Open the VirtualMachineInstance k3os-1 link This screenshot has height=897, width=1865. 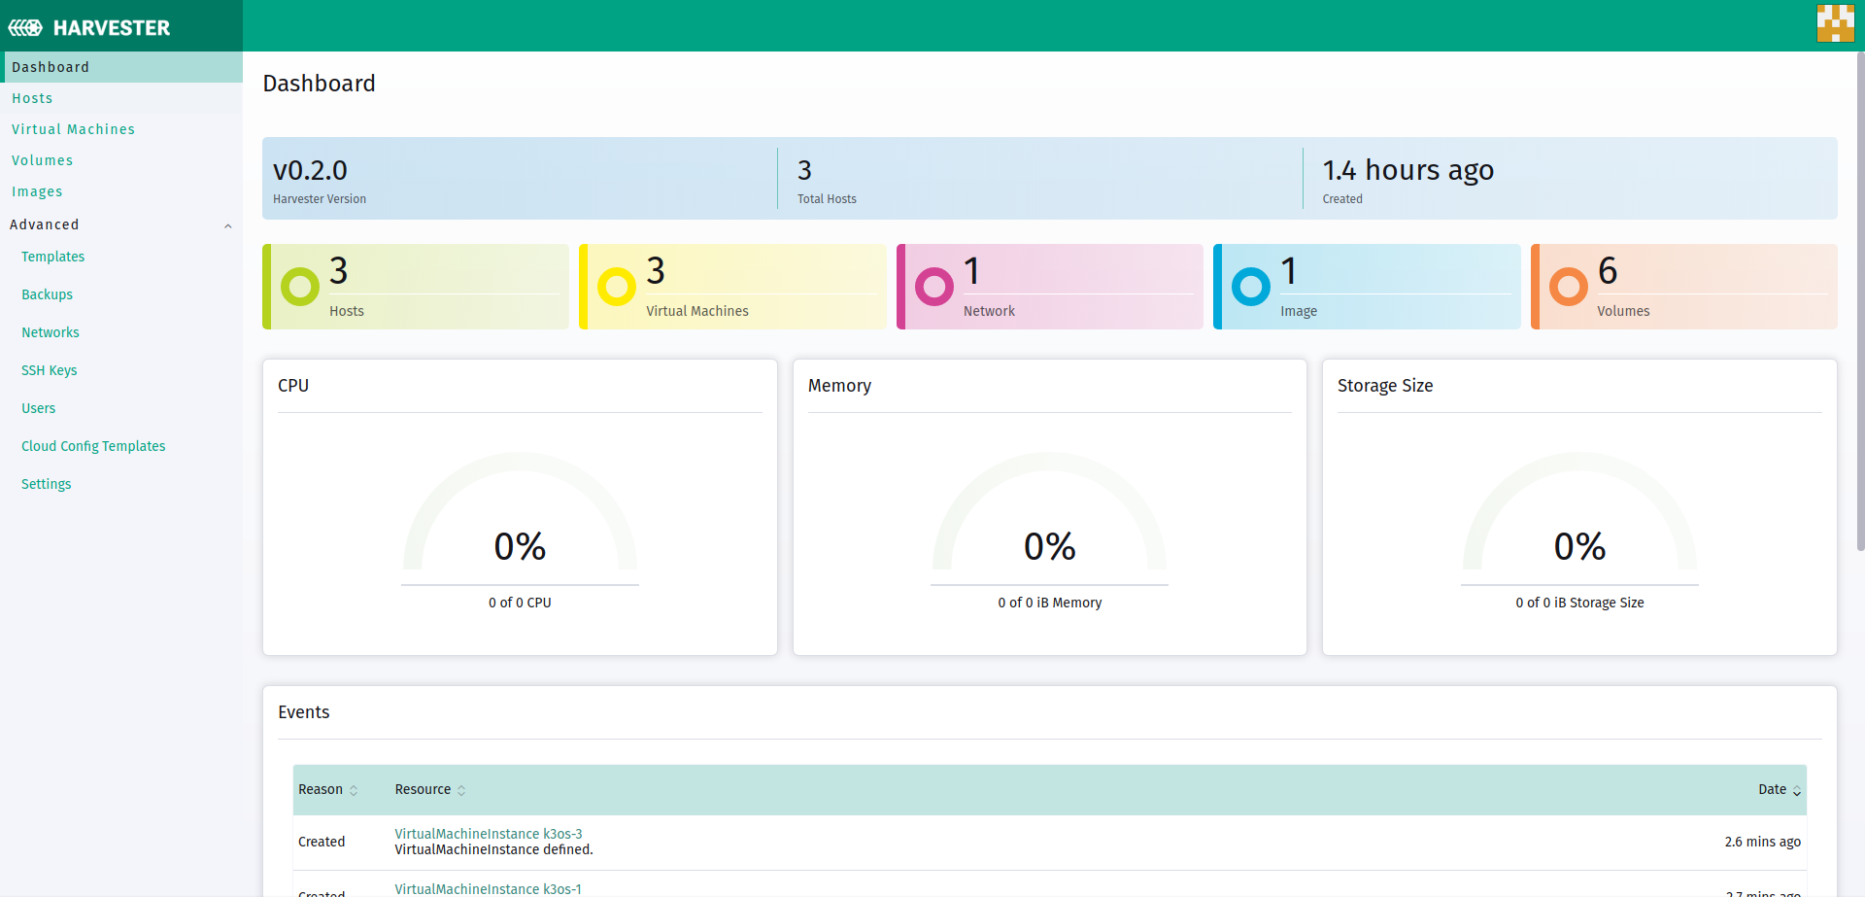[x=487, y=888]
